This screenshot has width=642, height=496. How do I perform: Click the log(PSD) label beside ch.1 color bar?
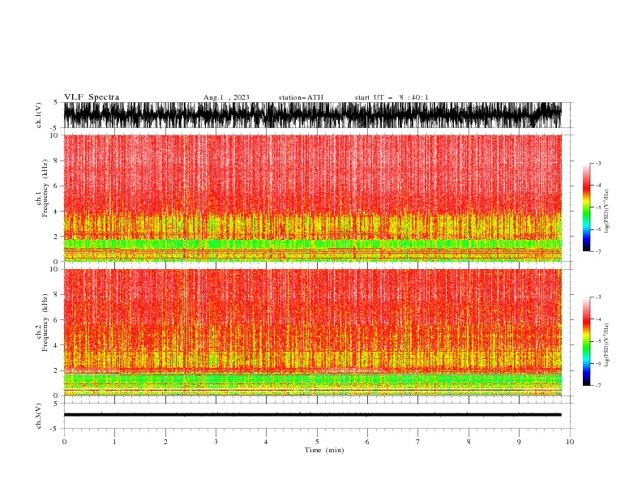coord(607,212)
